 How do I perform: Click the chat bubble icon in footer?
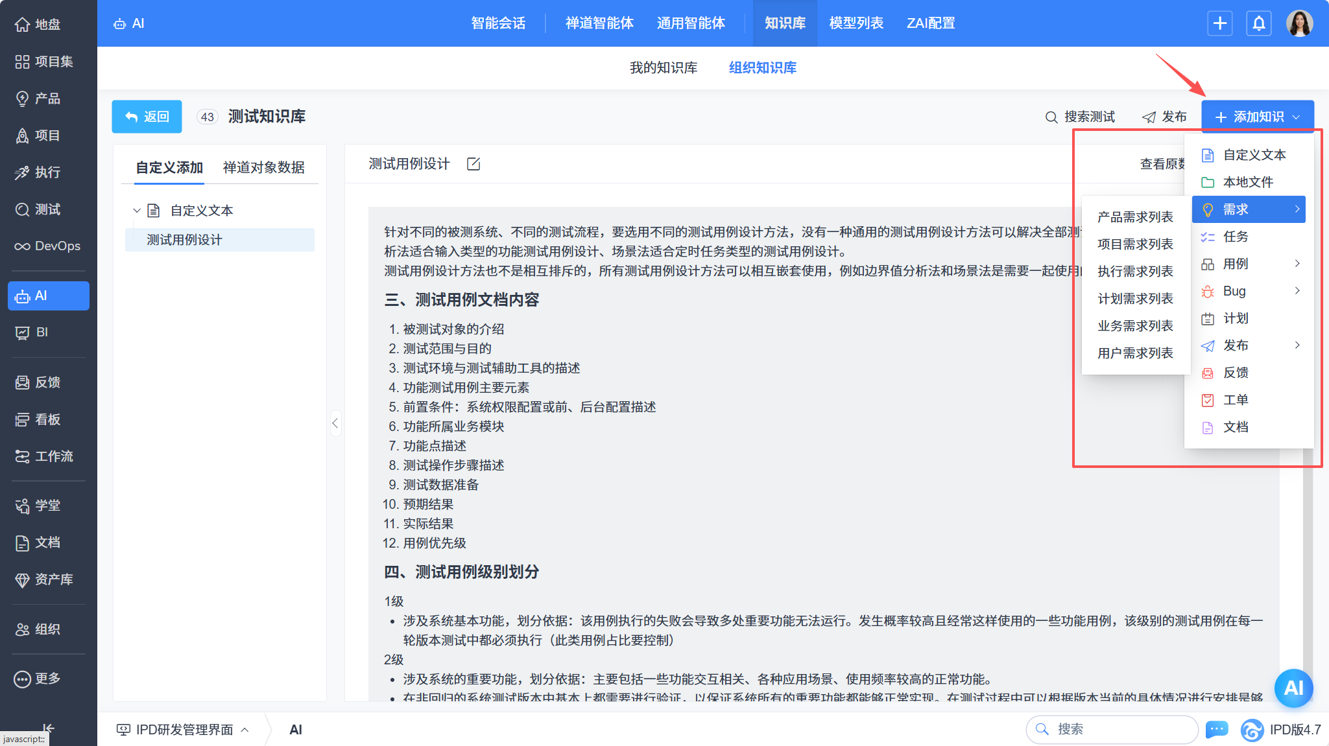[1217, 729]
